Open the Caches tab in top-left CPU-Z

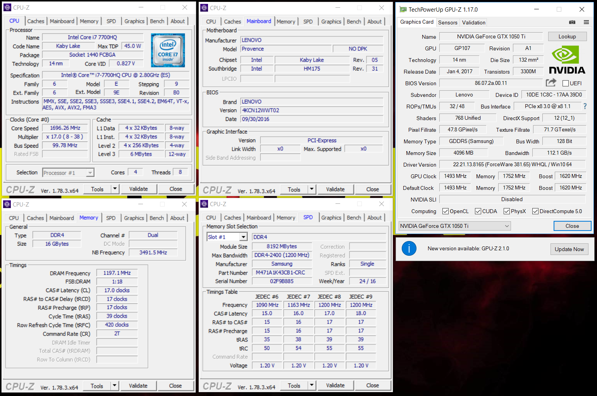[36, 21]
